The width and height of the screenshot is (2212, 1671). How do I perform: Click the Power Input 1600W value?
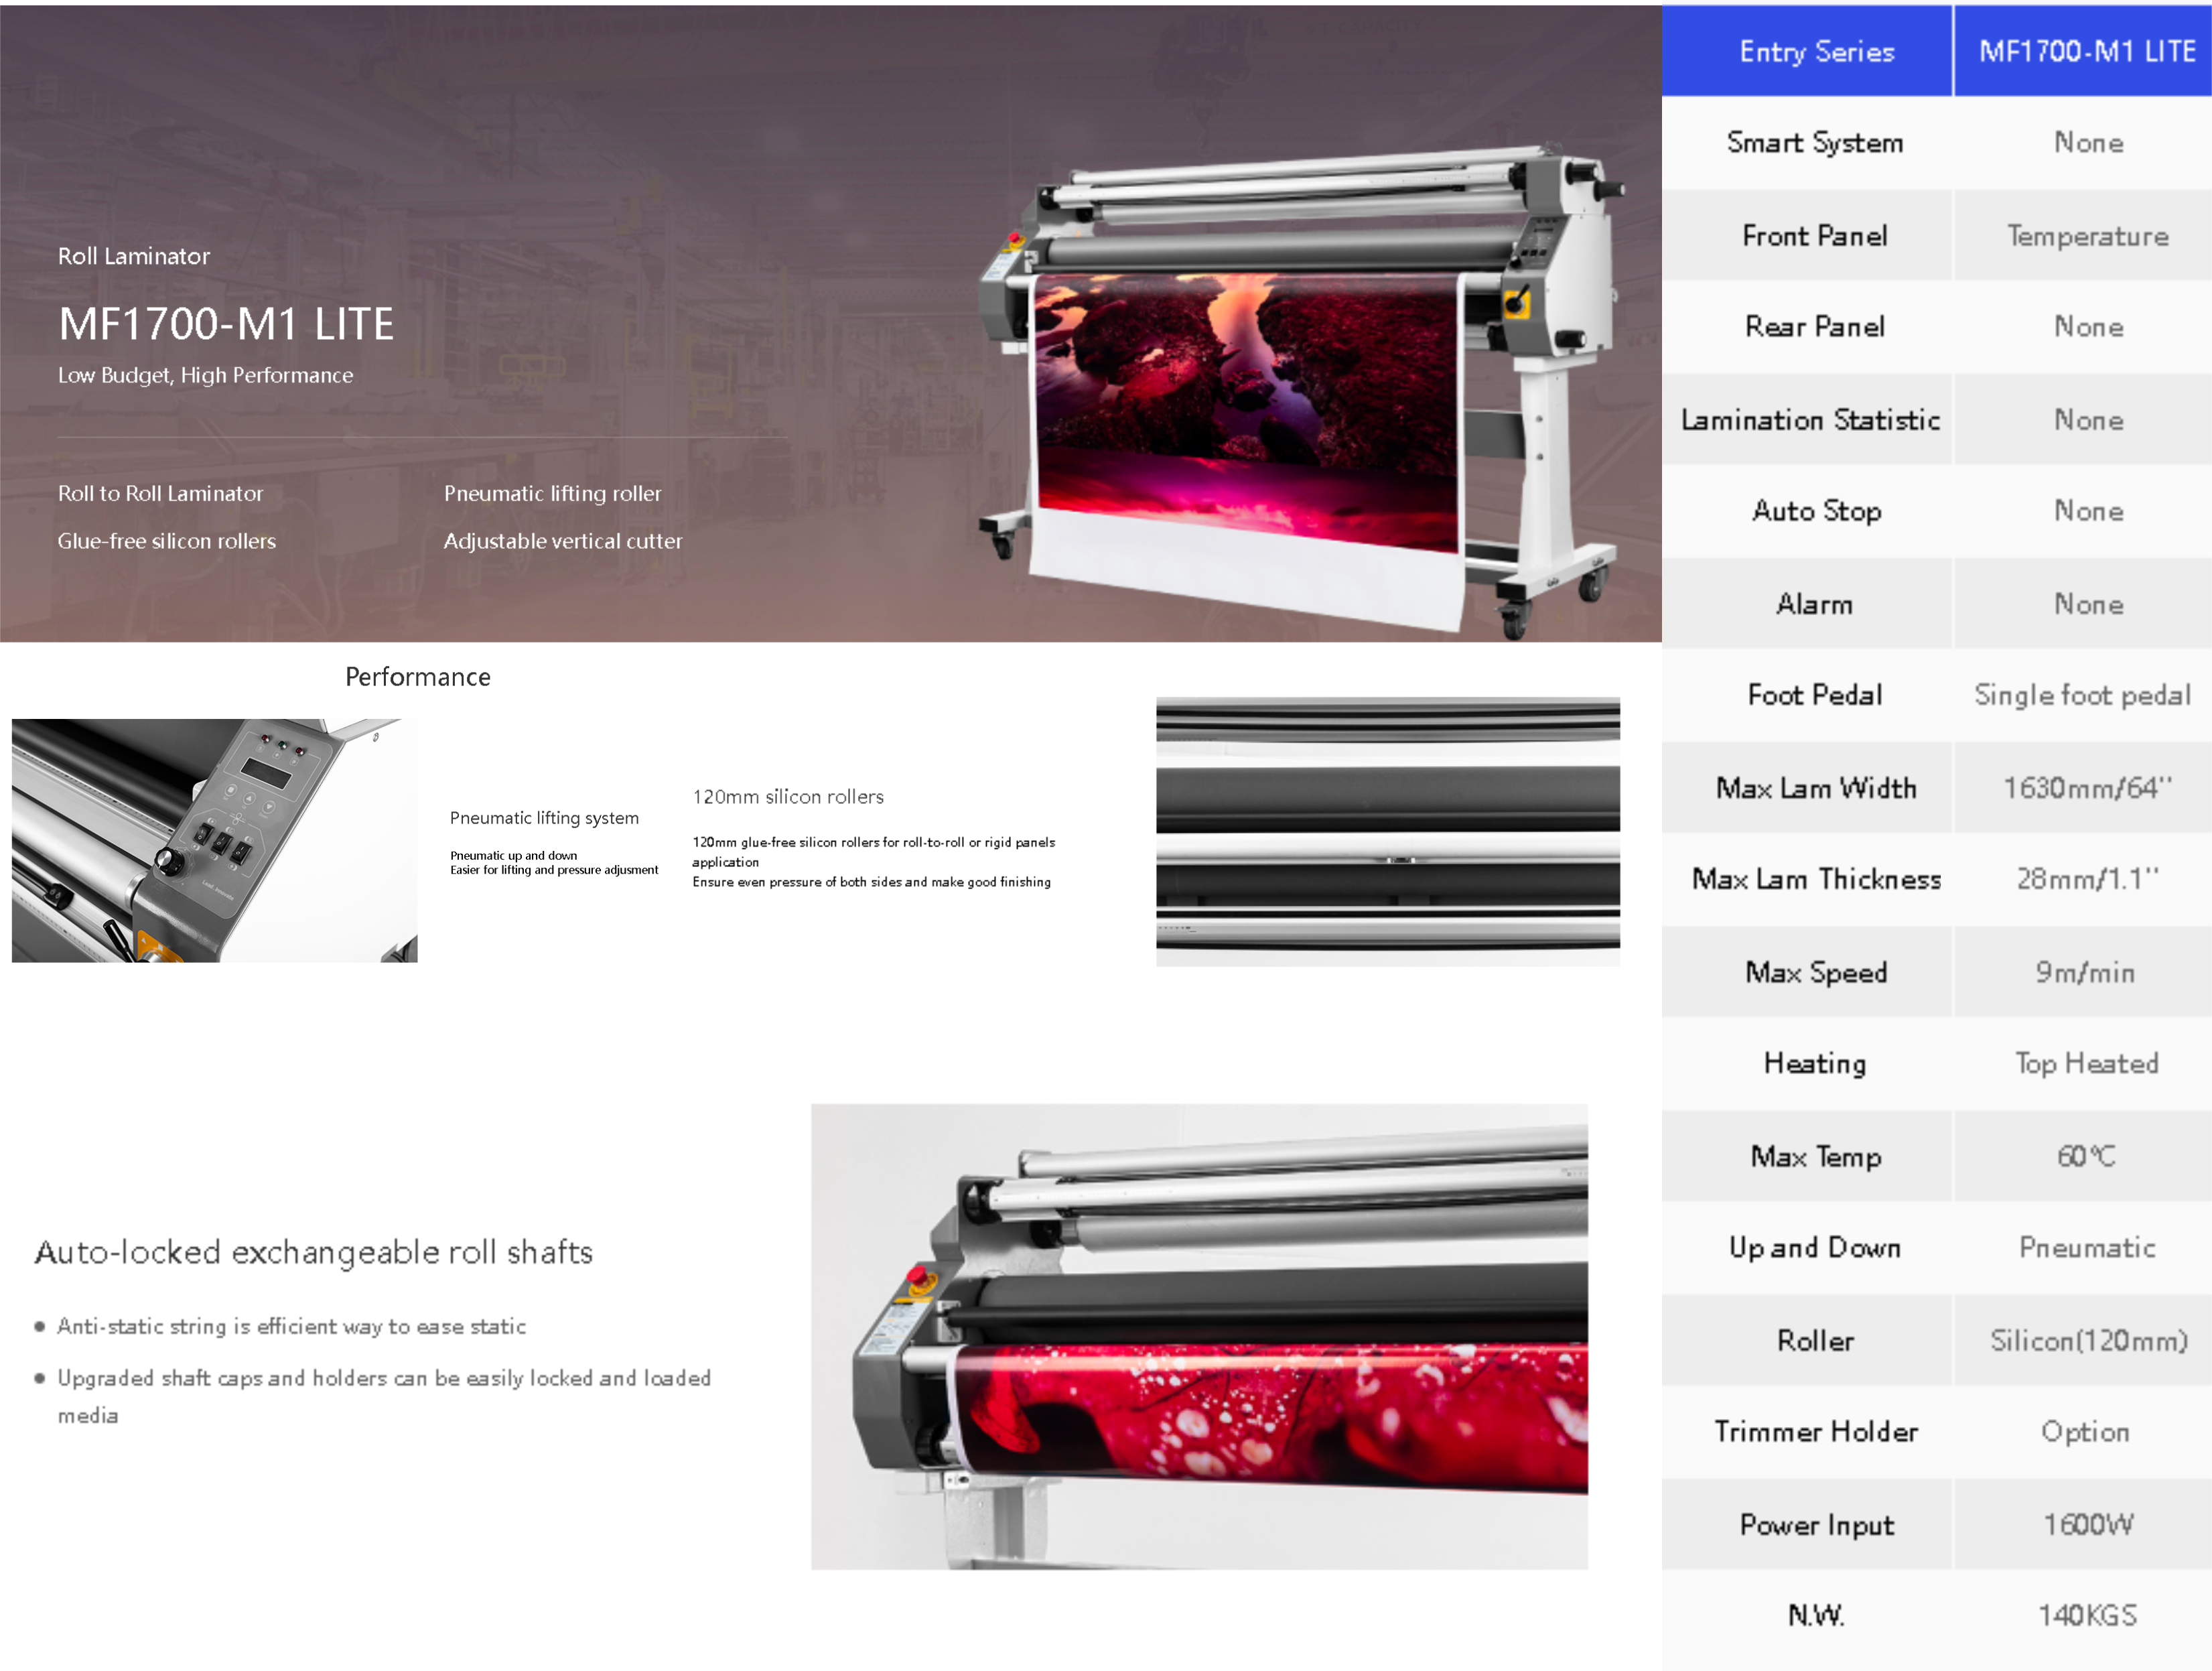2086,1524
